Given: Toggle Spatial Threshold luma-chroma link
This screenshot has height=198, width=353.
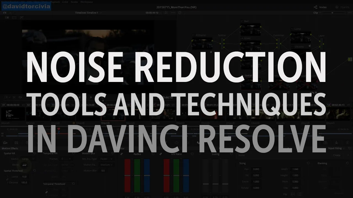Looking at the screenshot, I should 8,180.
